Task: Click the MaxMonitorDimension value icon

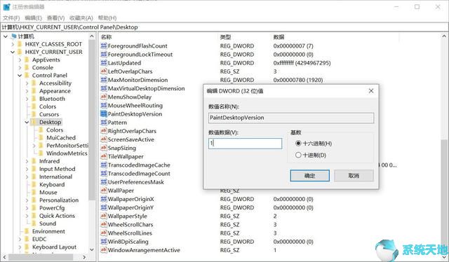Action: tap(104, 80)
